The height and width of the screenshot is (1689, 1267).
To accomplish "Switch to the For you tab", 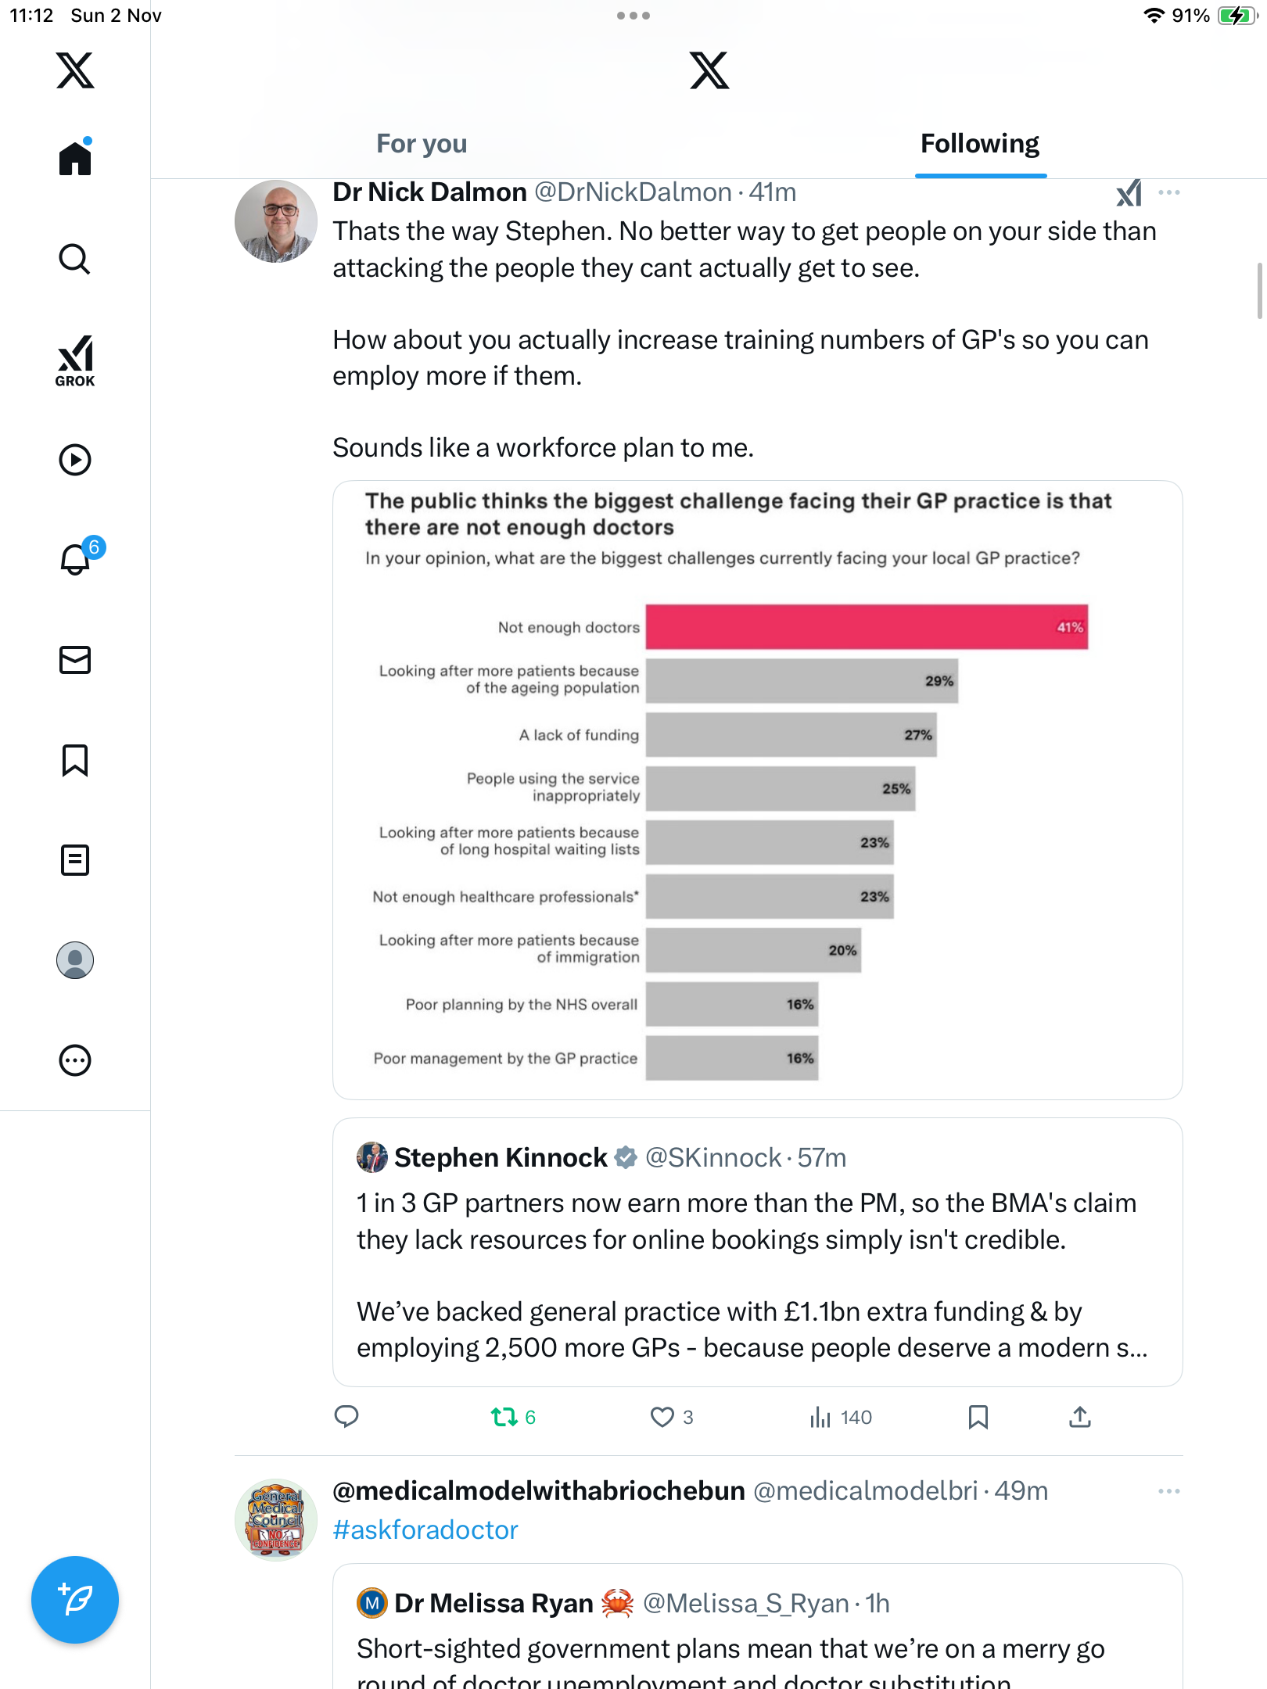I will click(422, 144).
